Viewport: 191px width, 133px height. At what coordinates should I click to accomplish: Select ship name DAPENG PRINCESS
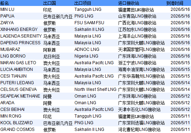tap(20, 43)
